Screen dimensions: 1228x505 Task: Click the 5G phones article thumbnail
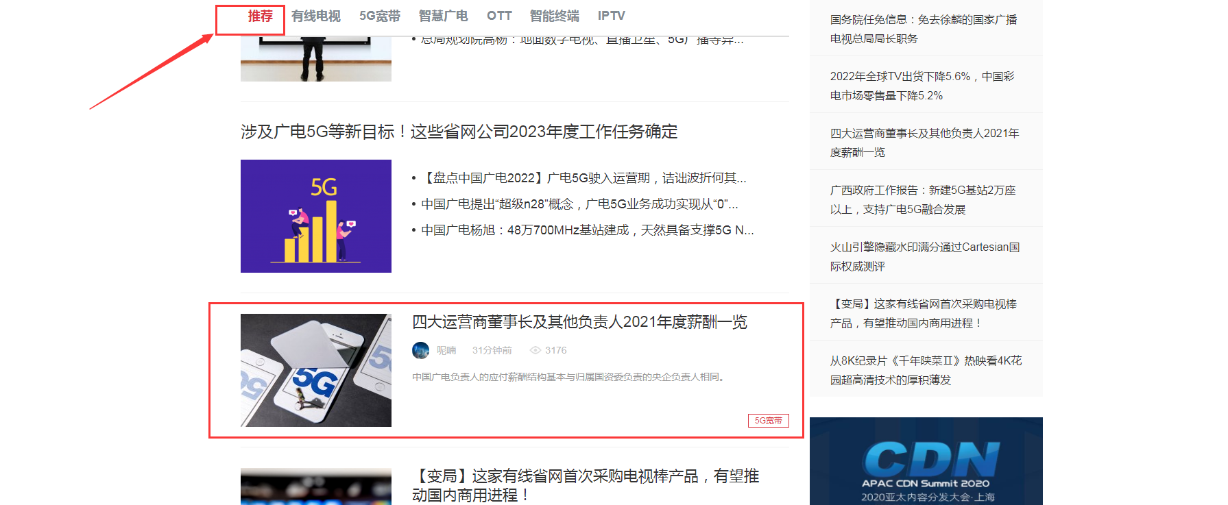click(316, 370)
